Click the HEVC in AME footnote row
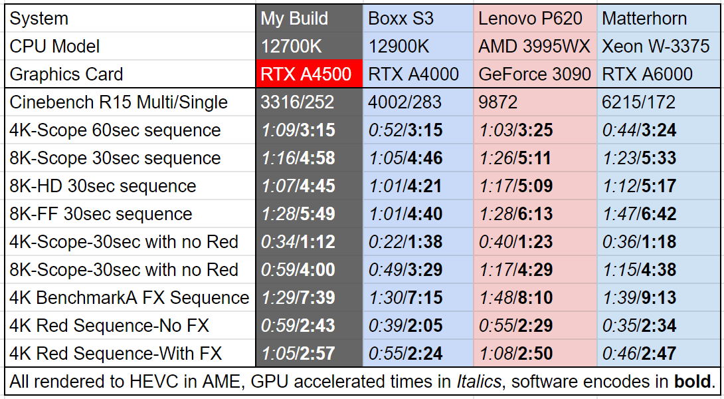The width and height of the screenshot is (724, 399). point(362,382)
